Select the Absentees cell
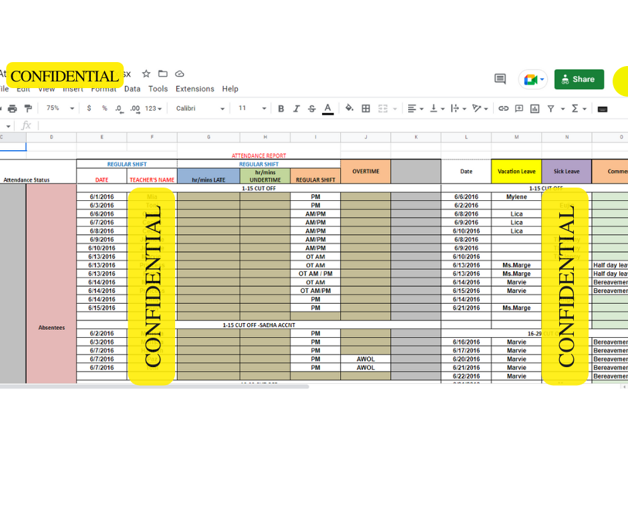The height and width of the screenshot is (526, 628). pos(51,284)
